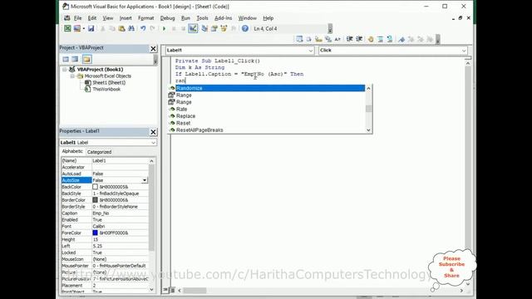The image size is (532, 299).
Task: Switch to the Alphabetic properties tab
Action: [72, 151]
